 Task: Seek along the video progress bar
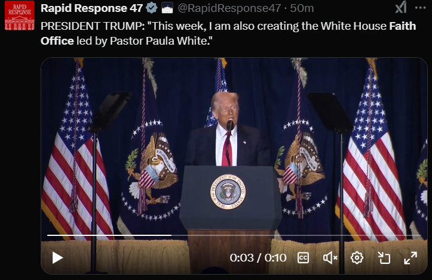234,235
